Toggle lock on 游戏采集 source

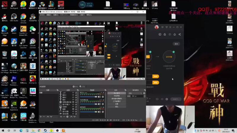[x=76, y=114]
